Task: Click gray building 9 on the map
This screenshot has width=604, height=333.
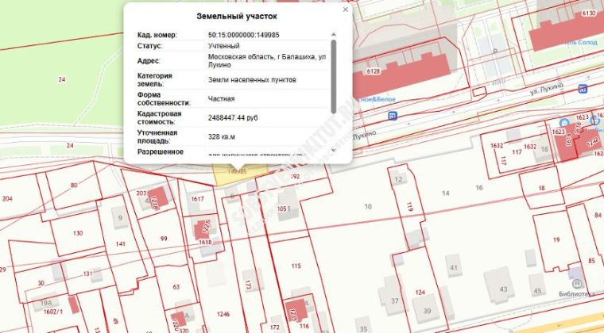Action: tap(120, 218)
